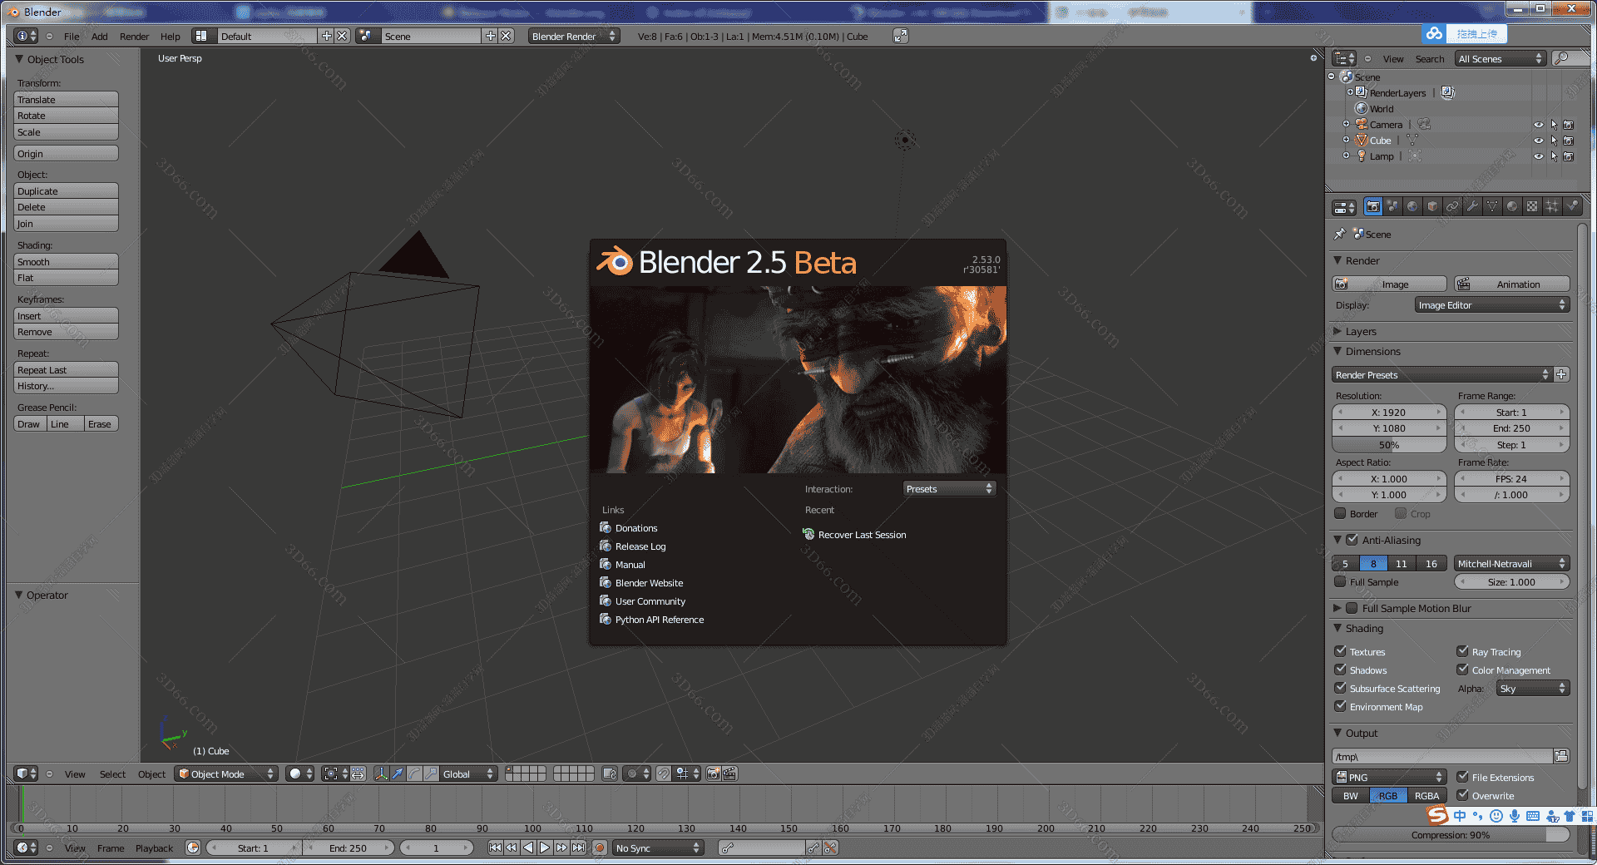1597x865 pixels.
Task: Click the auto-keyframe record button in timeline
Action: point(599,848)
